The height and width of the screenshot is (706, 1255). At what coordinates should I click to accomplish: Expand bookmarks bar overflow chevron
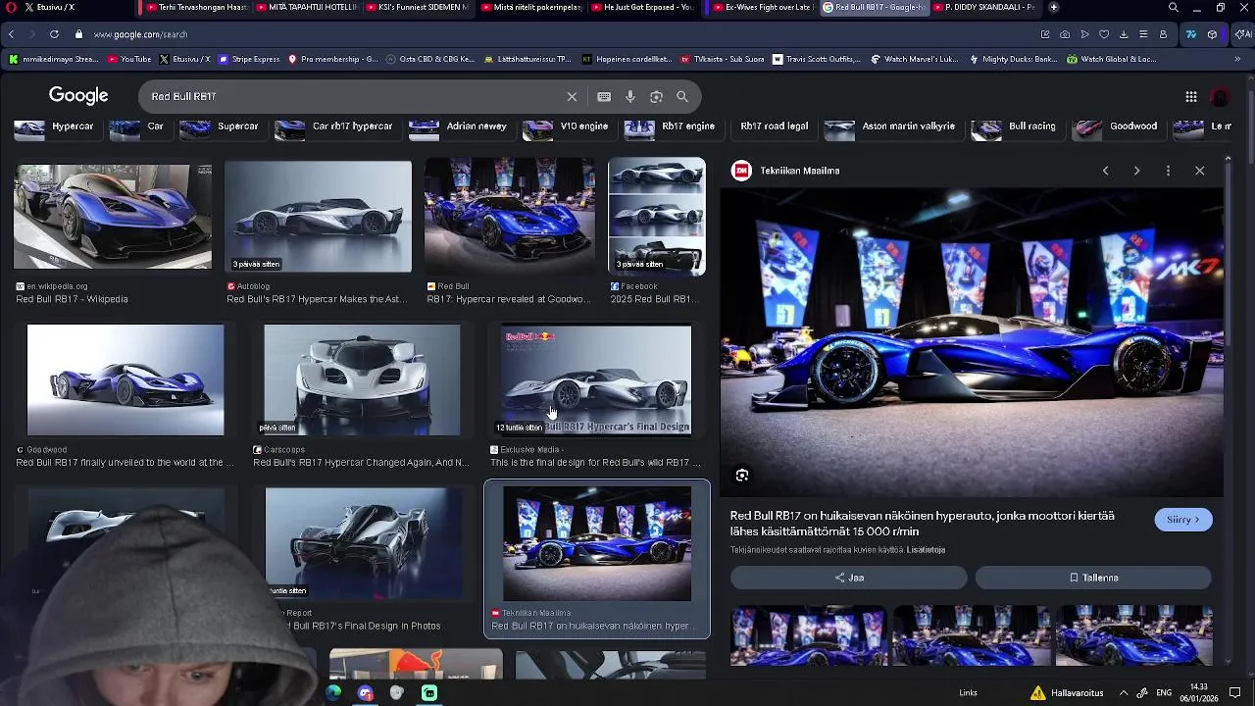1237,59
